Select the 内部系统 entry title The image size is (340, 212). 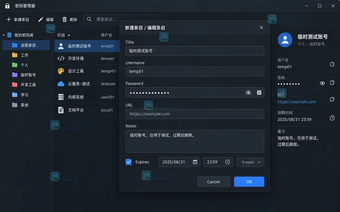click(75, 97)
